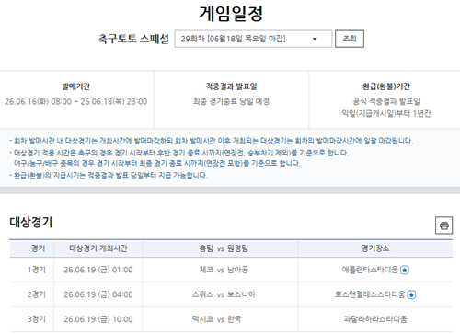Open stadium info for 애틀랜타스타디움
Screen dimensions: 460x334
click(x=405, y=271)
